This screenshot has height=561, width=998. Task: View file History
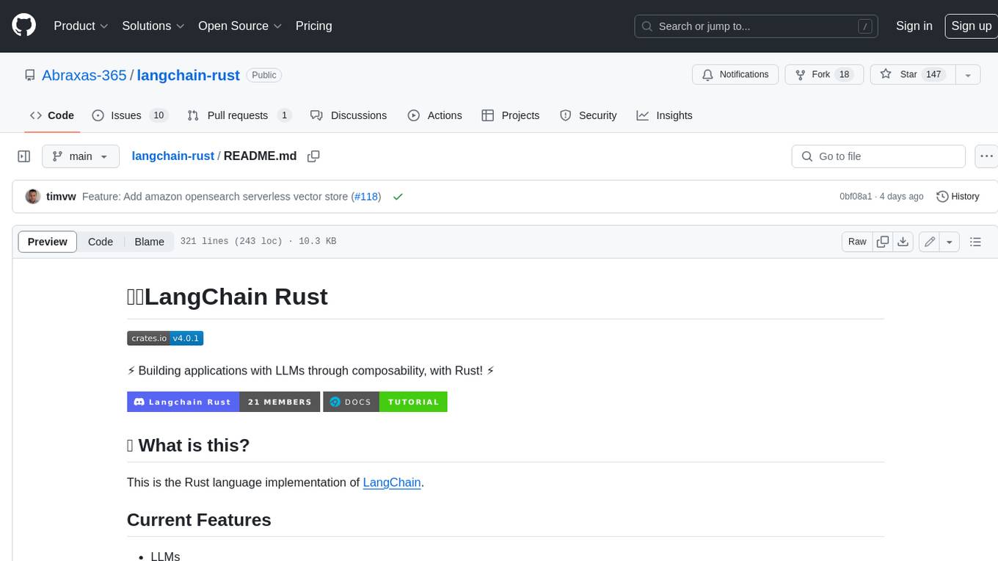958,197
